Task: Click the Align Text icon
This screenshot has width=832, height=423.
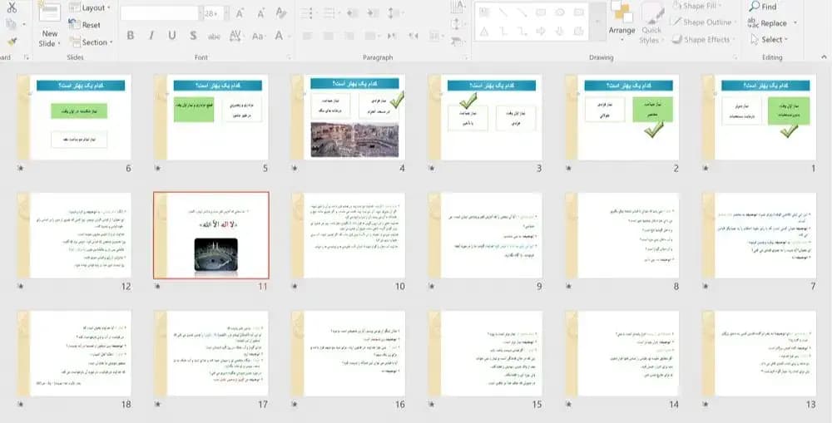Action: click(x=456, y=23)
